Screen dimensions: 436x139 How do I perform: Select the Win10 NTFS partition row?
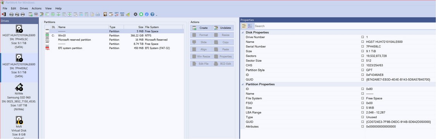[114, 36]
